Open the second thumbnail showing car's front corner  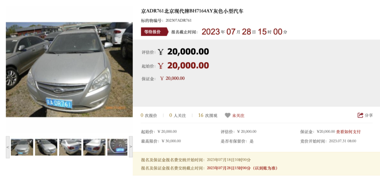coord(46,147)
